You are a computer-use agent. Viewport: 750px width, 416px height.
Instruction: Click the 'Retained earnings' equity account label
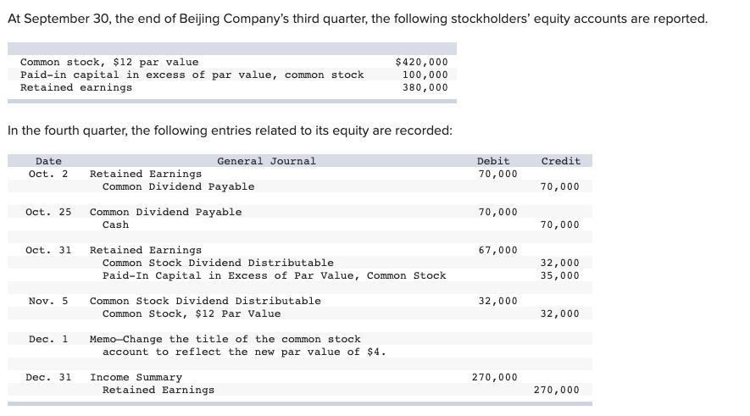click(76, 87)
